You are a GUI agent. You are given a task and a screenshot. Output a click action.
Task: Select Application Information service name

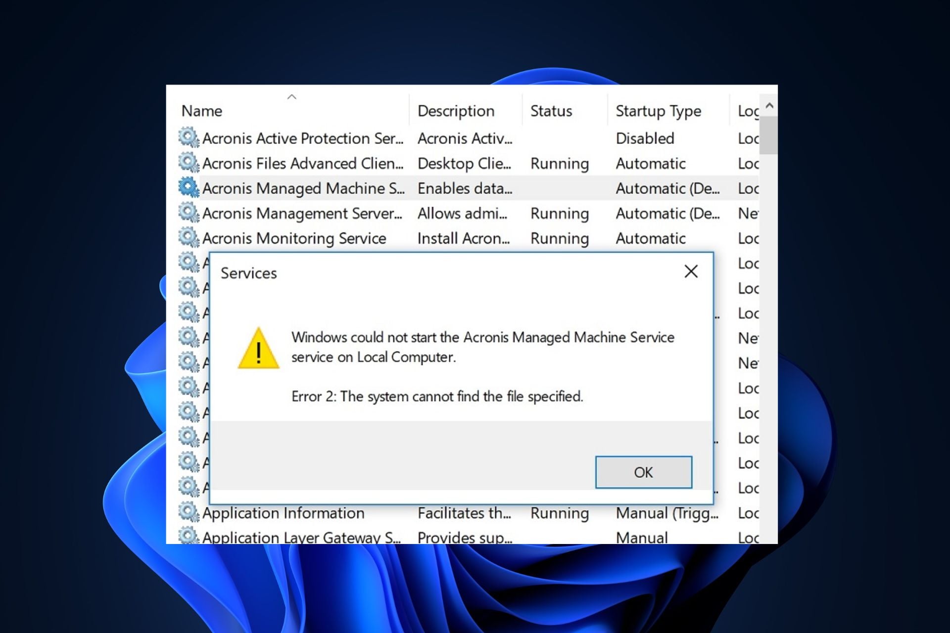pyautogui.click(x=283, y=513)
